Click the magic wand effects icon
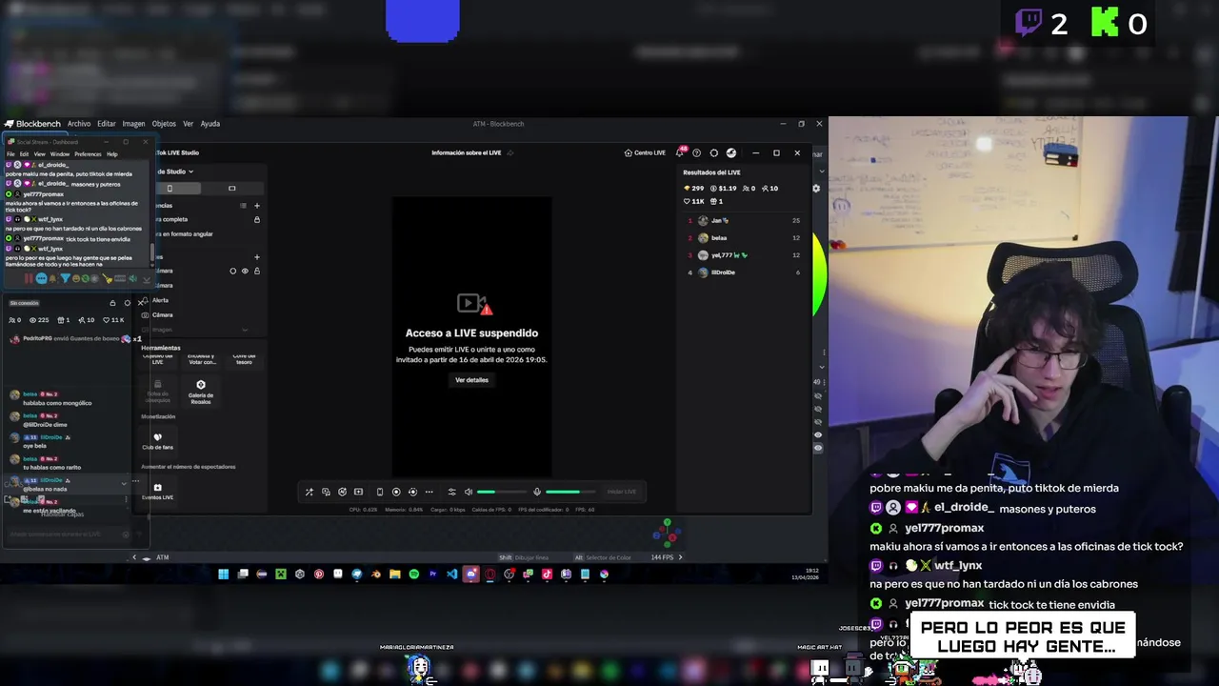Screen dimensions: 1219x686 pos(309,492)
